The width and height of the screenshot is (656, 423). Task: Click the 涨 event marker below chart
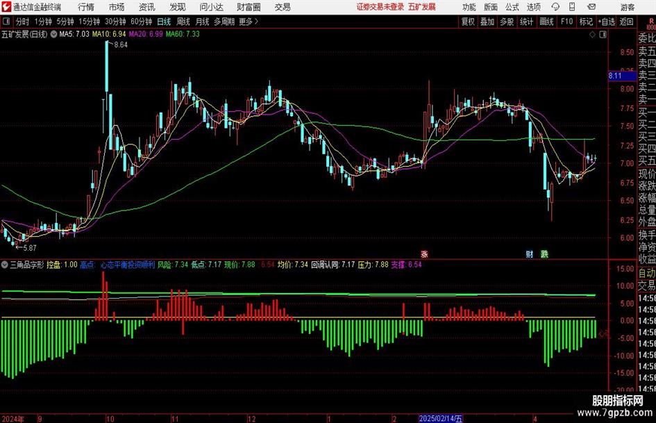pos(424,254)
